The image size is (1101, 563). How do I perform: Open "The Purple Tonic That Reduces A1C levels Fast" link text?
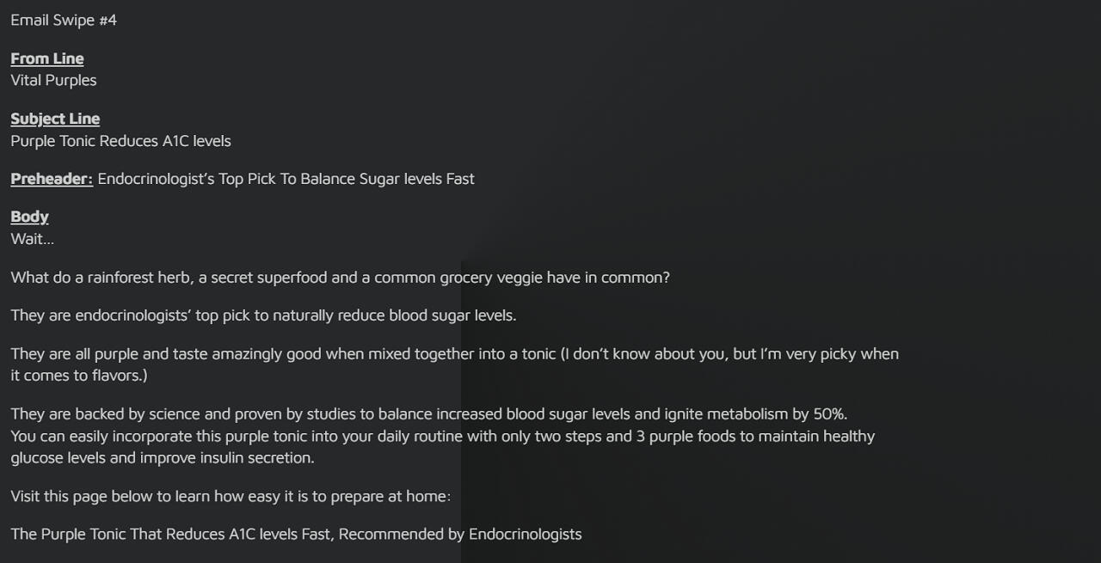[296, 534]
